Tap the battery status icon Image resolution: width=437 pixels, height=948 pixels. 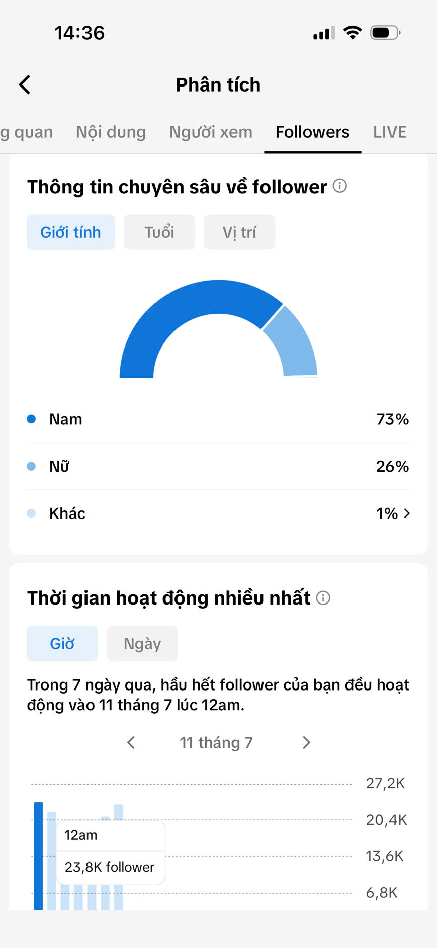click(385, 33)
